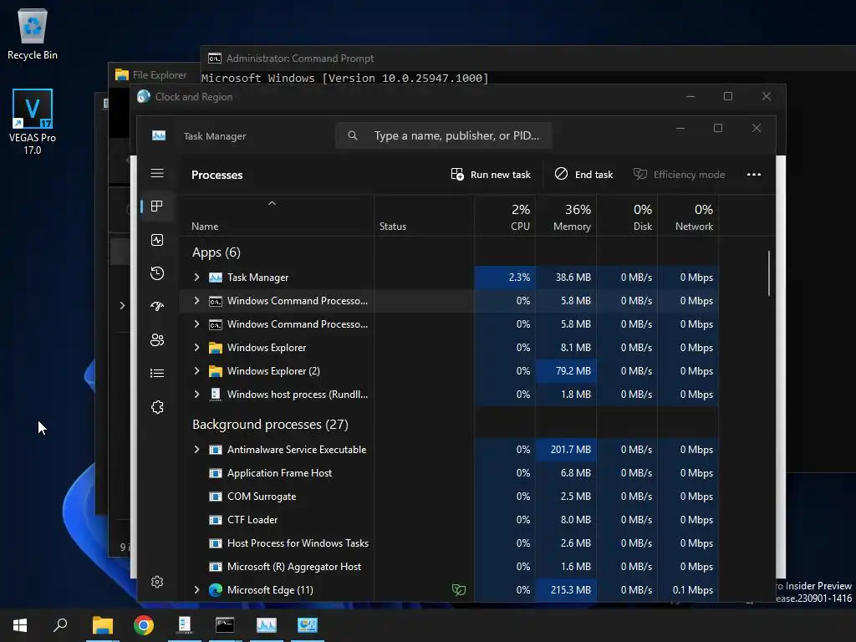Focus the search box 'Type a name, publisher, or PID'
This screenshot has height=642, width=856.
pyautogui.click(x=443, y=135)
